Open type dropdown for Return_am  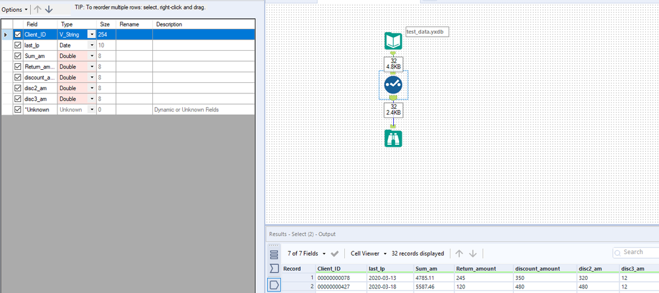(91, 67)
